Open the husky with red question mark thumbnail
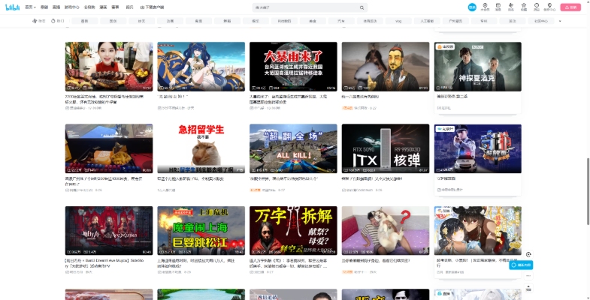This screenshot has height=300, width=590. 386,230
